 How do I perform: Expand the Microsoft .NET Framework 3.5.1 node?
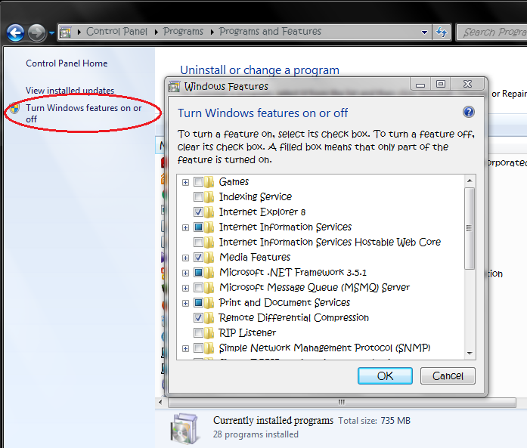185,273
